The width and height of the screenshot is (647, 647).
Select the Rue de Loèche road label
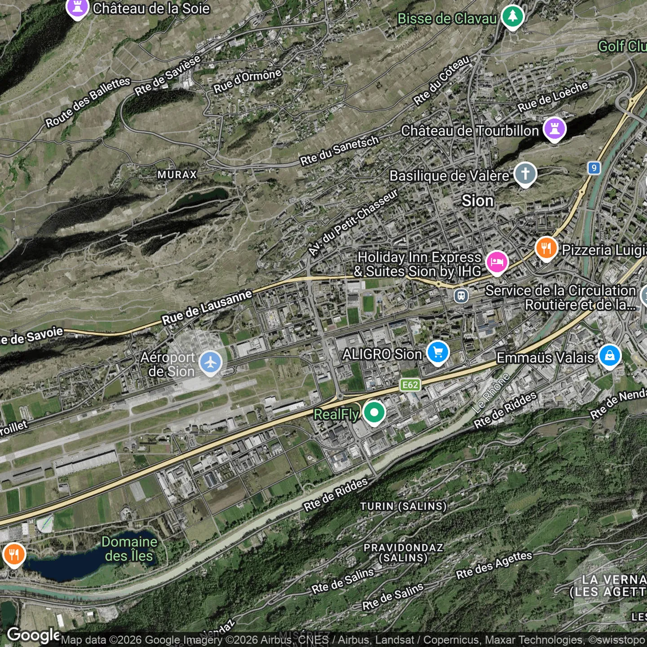pos(553,97)
